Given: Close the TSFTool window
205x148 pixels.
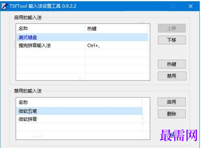Looking at the screenshot, I should 190,6.
